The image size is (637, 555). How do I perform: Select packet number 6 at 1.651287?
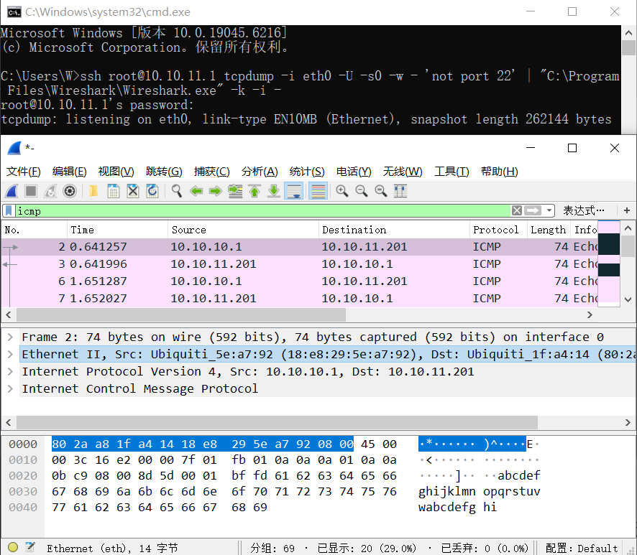tap(299, 281)
